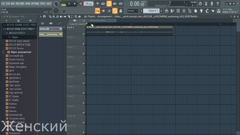This screenshot has height=135, width=240.
Task: Select the Slice tool in playlist toolbar
Action: (x=69, y=16)
